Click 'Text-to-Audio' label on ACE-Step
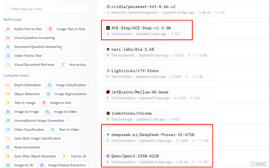 [121, 34]
